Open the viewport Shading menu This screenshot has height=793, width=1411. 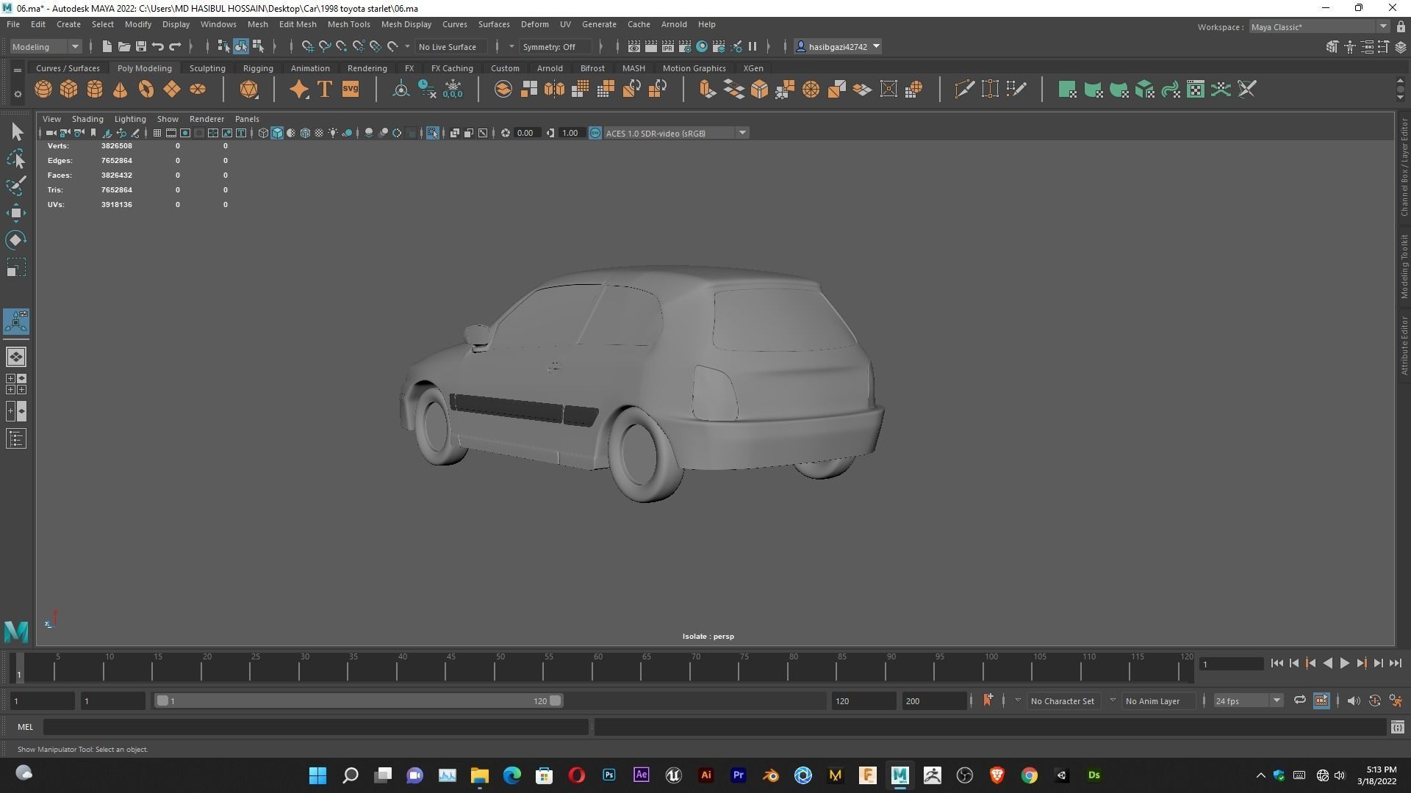[x=87, y=119]
